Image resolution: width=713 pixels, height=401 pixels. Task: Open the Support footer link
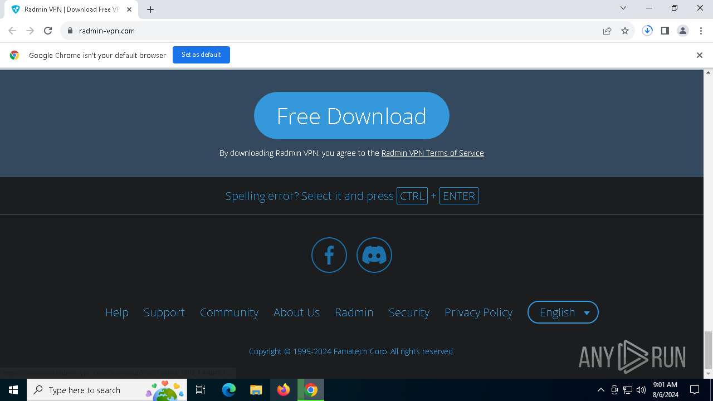(164, 312)
